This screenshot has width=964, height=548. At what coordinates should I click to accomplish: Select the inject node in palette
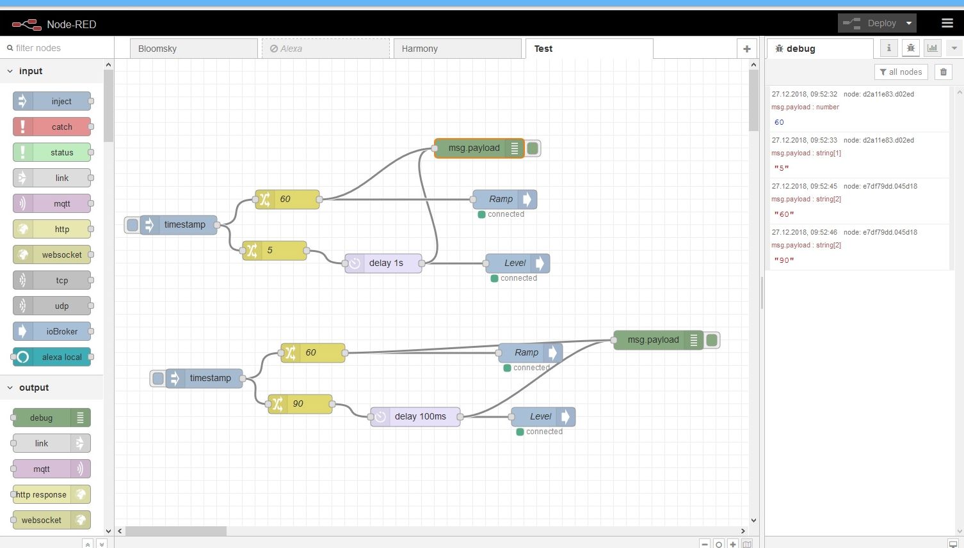click(52, 101)
